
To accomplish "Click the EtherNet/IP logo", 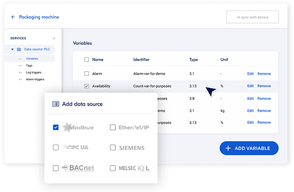I will coord(134,127).
